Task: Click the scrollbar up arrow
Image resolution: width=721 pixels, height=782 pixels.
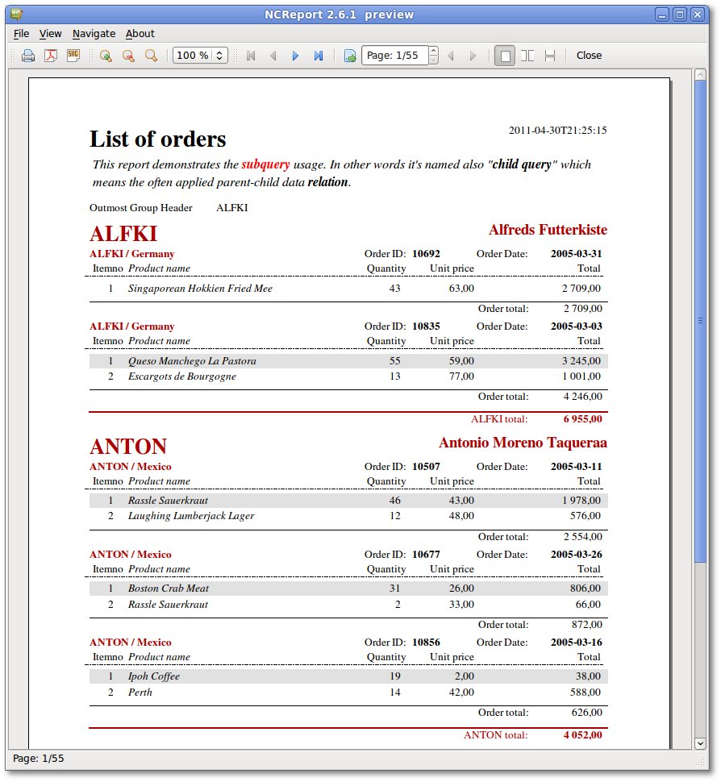Action: click(701, 75)
